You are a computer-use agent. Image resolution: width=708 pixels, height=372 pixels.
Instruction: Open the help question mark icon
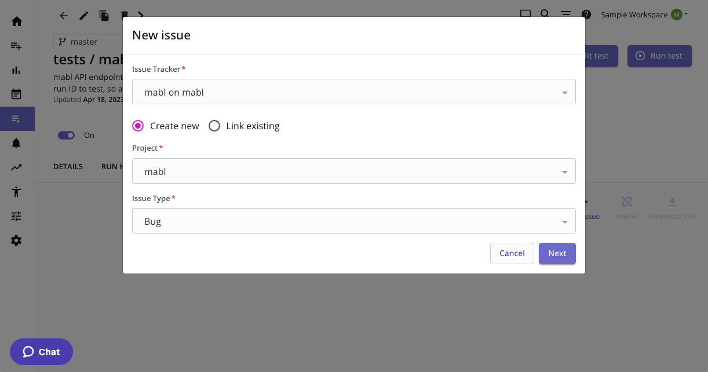[586, 14]
